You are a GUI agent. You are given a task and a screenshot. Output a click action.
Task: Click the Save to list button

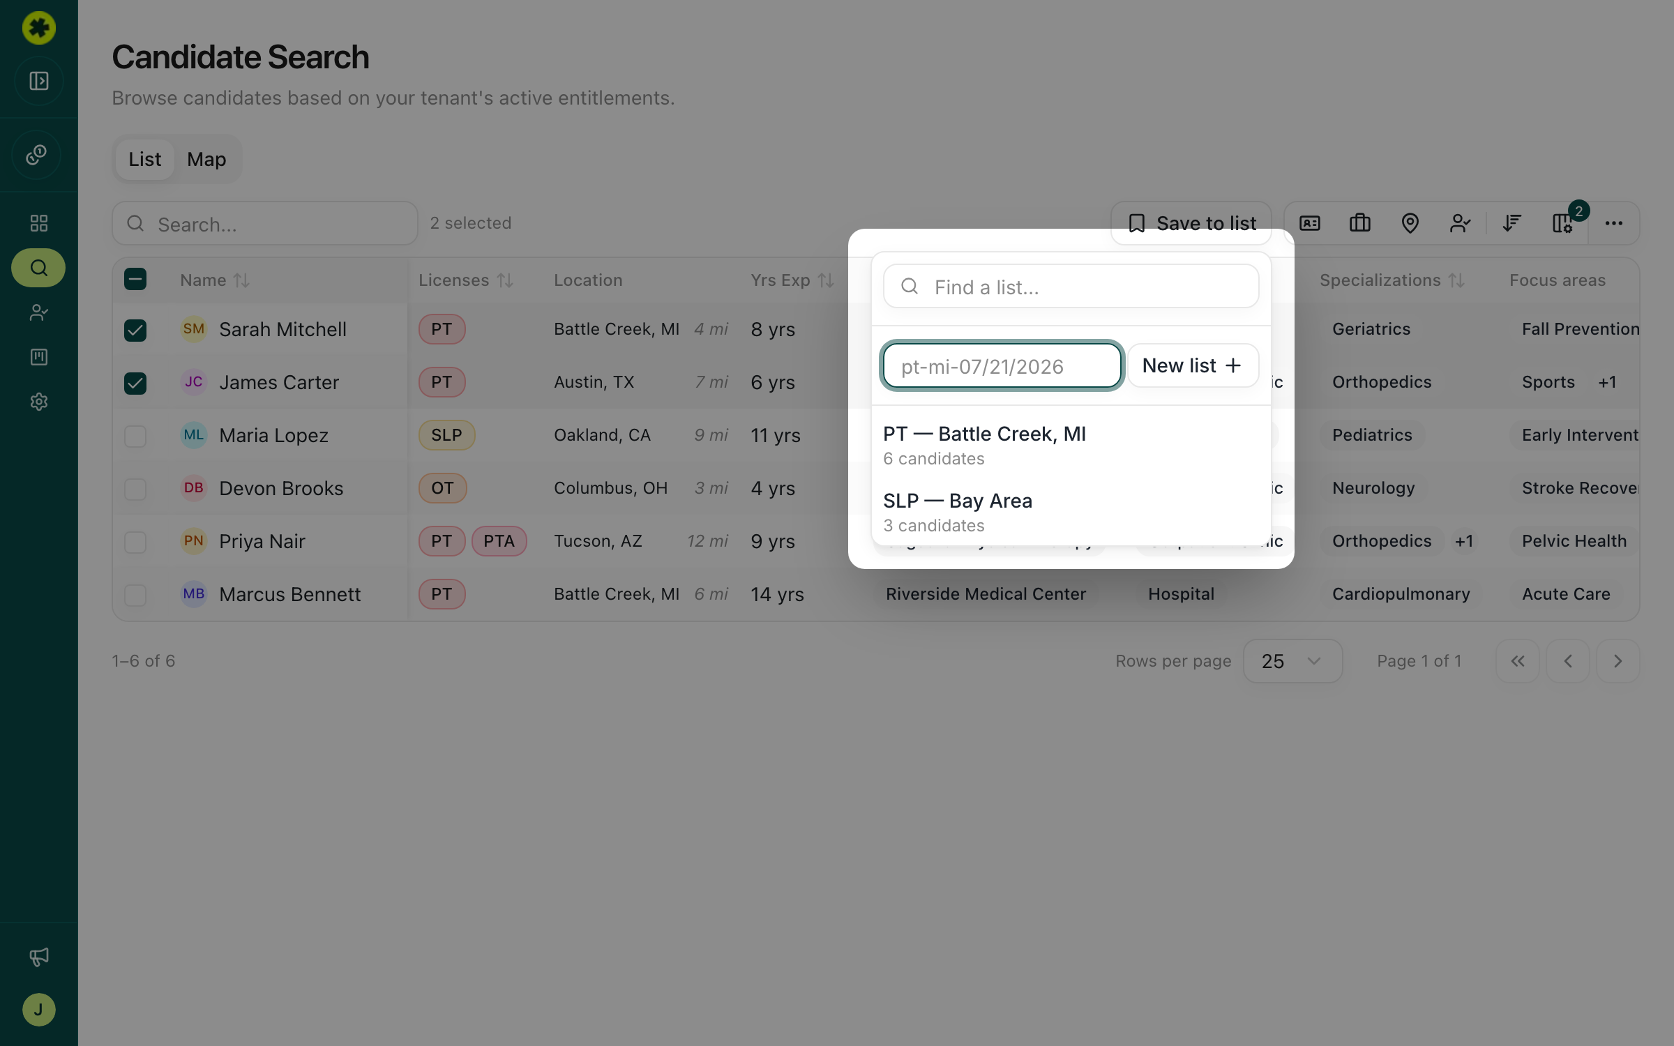[x=1191, y=223]
